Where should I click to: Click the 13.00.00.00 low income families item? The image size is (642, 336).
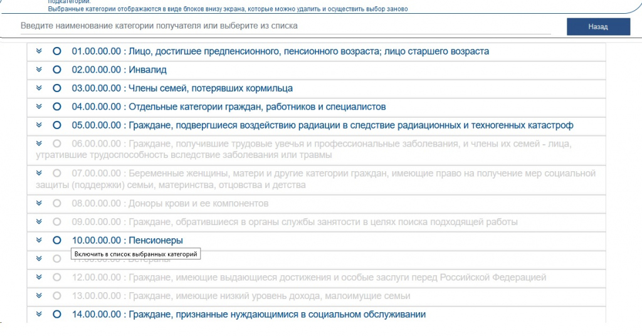click(241, 296)
